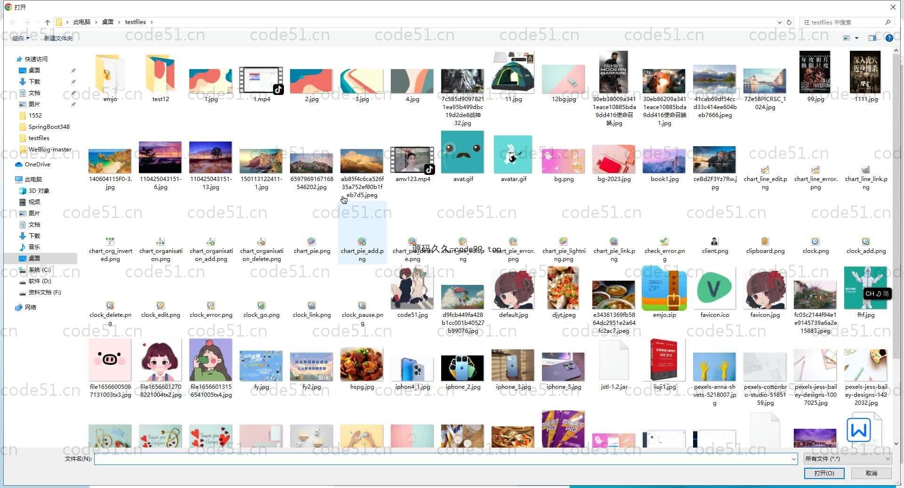Open WeBlog-master folder in sidebar
This screenshot has width=904, height=488.
(50, 150)
